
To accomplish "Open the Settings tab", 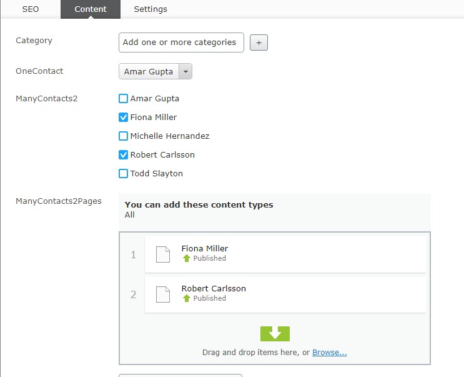I will [x=151, y=9].
